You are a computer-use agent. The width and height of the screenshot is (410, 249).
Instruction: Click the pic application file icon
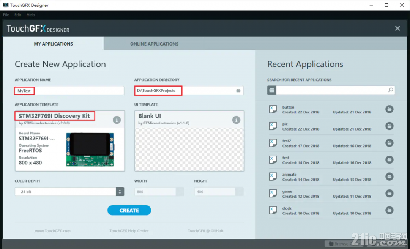coord(273,126)
